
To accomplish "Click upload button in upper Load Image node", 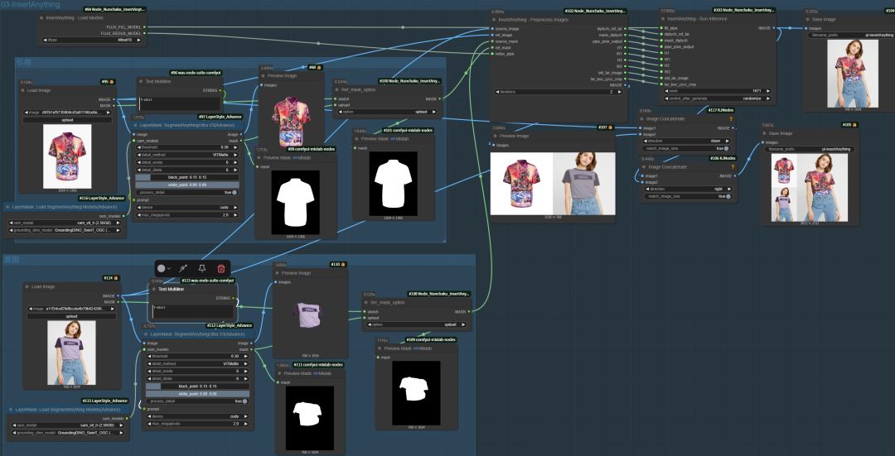I will (x=68, y=120).
